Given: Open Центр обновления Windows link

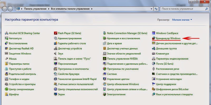Looking at the screenshot, I should point(123,84).
